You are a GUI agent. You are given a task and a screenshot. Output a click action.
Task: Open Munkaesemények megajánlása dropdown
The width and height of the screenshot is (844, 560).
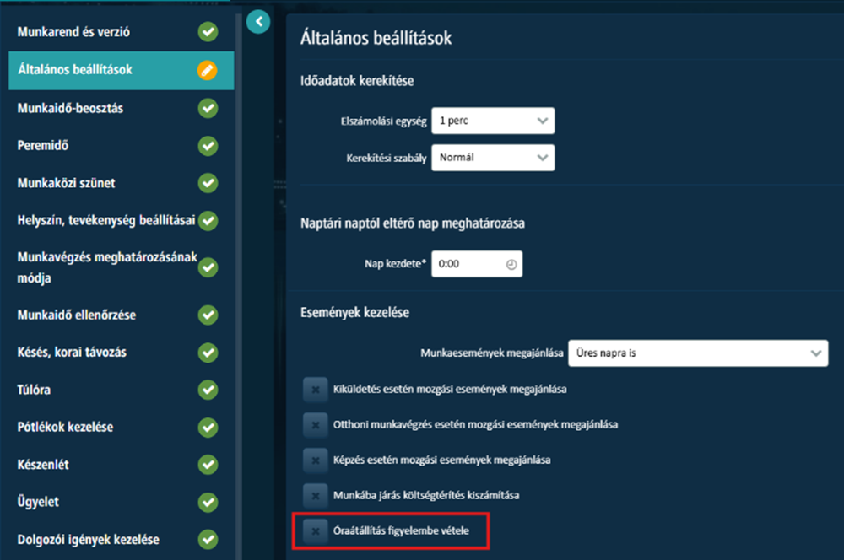point(698,353)
